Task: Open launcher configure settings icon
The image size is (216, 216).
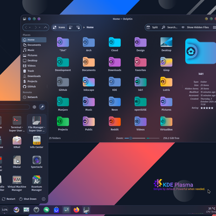Action: pos(35,107)
